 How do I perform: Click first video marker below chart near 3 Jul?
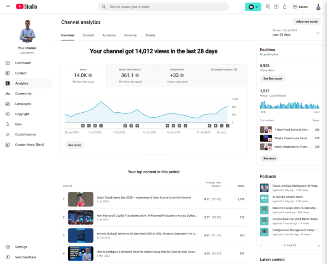click(x=83, y=125)
